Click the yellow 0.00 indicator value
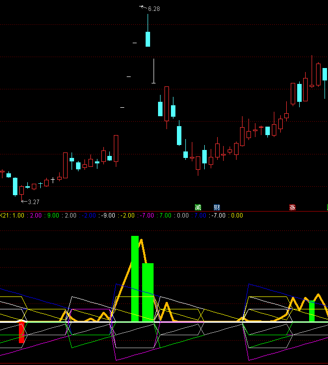The width and height of the screenshot is (328, 365). tap(237, 216)
